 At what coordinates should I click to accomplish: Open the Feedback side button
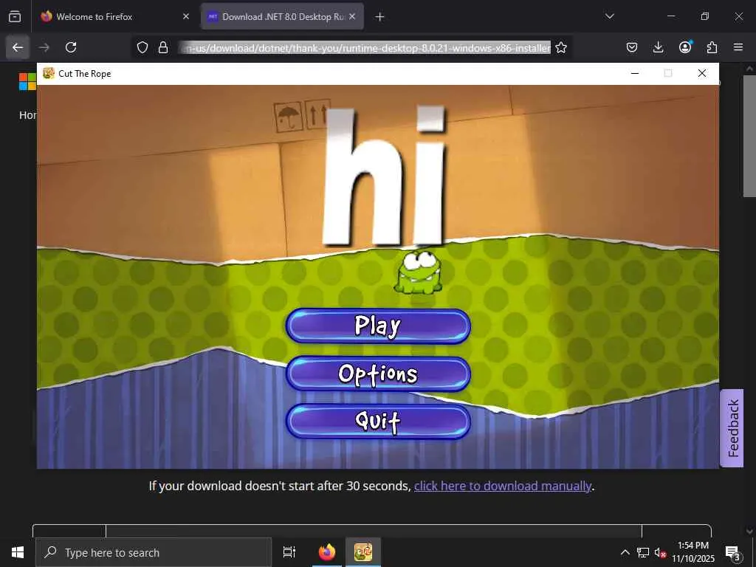point(732,428)
